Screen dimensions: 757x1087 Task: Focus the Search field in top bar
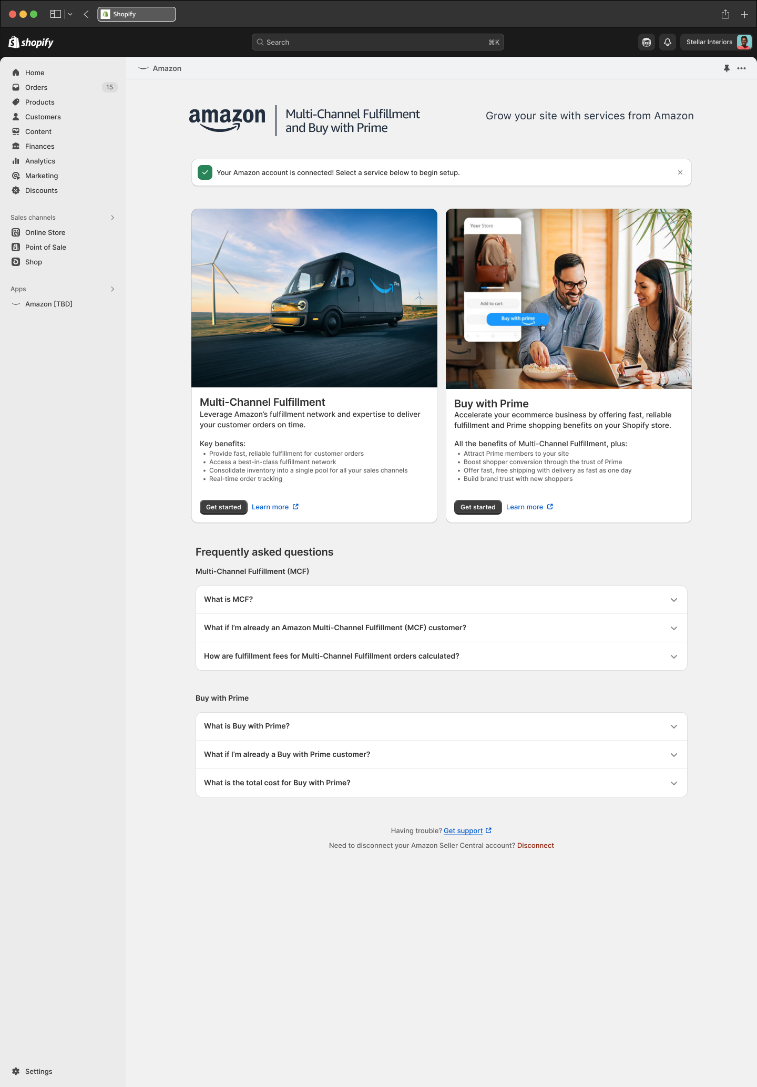coord(377,42)
